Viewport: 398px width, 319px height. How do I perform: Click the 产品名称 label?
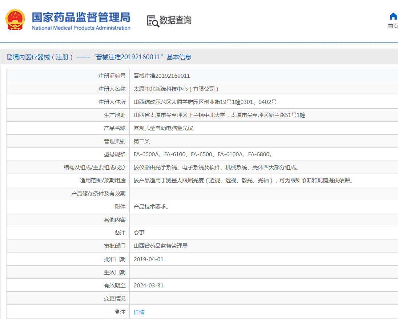point(114,128)
